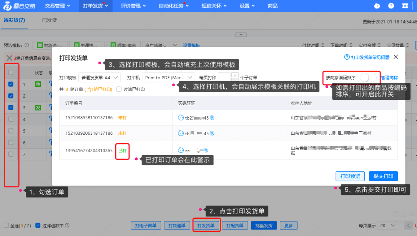Collapse the filter panel with the small arrow
Screen dimensions: 417x236
pyautogui.click(x=241, y=35)
